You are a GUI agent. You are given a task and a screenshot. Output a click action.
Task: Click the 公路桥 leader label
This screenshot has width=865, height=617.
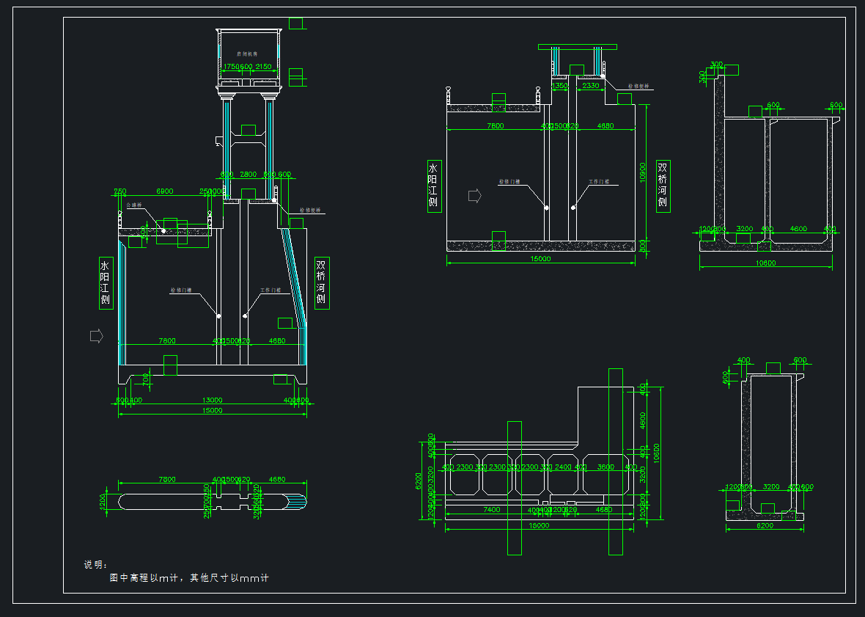(x=134, y=205)
